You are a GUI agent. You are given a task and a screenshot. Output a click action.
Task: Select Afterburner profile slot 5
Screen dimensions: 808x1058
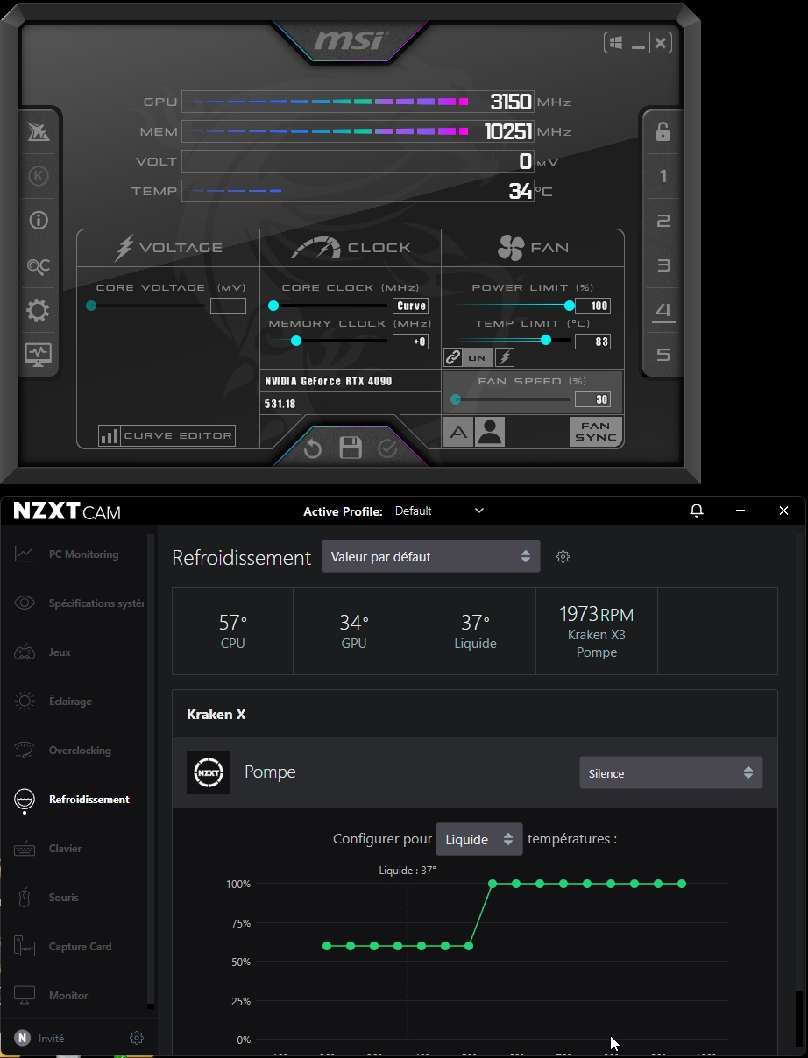point(663,355)
